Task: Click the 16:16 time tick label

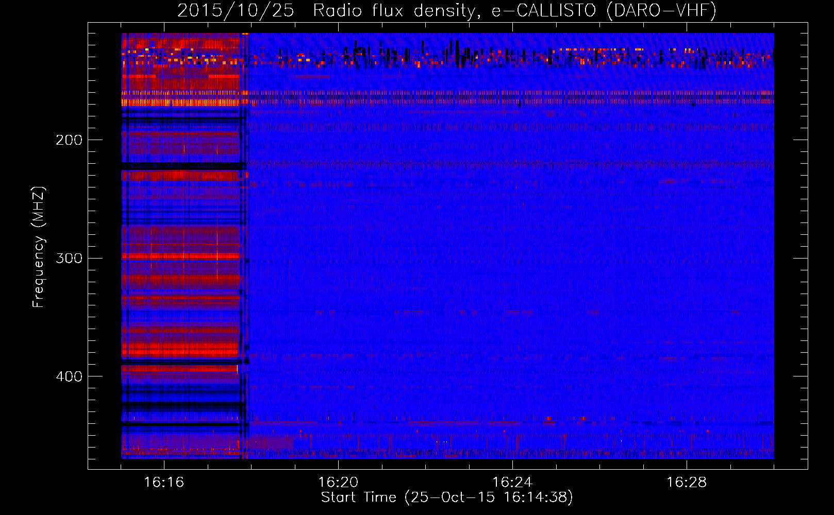Action: pos(164,483)
